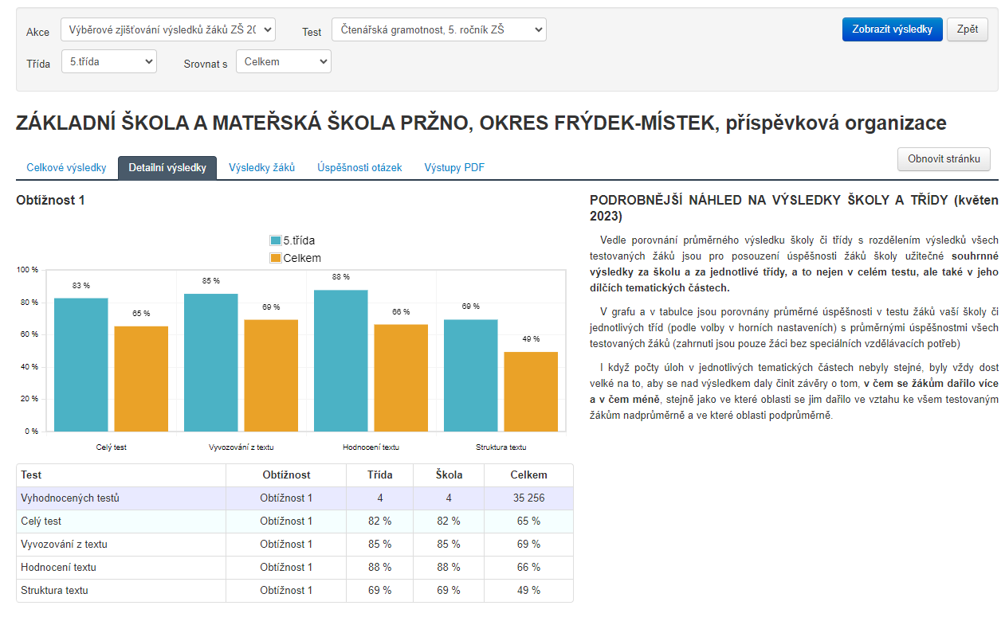Go to Úspěšnosti otázek tab
The height and width of the screenshot is (625, 1005).
(x=359, y=168)
